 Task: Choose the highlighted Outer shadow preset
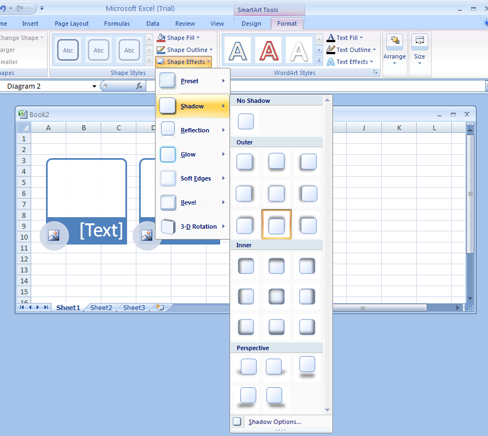277,224
